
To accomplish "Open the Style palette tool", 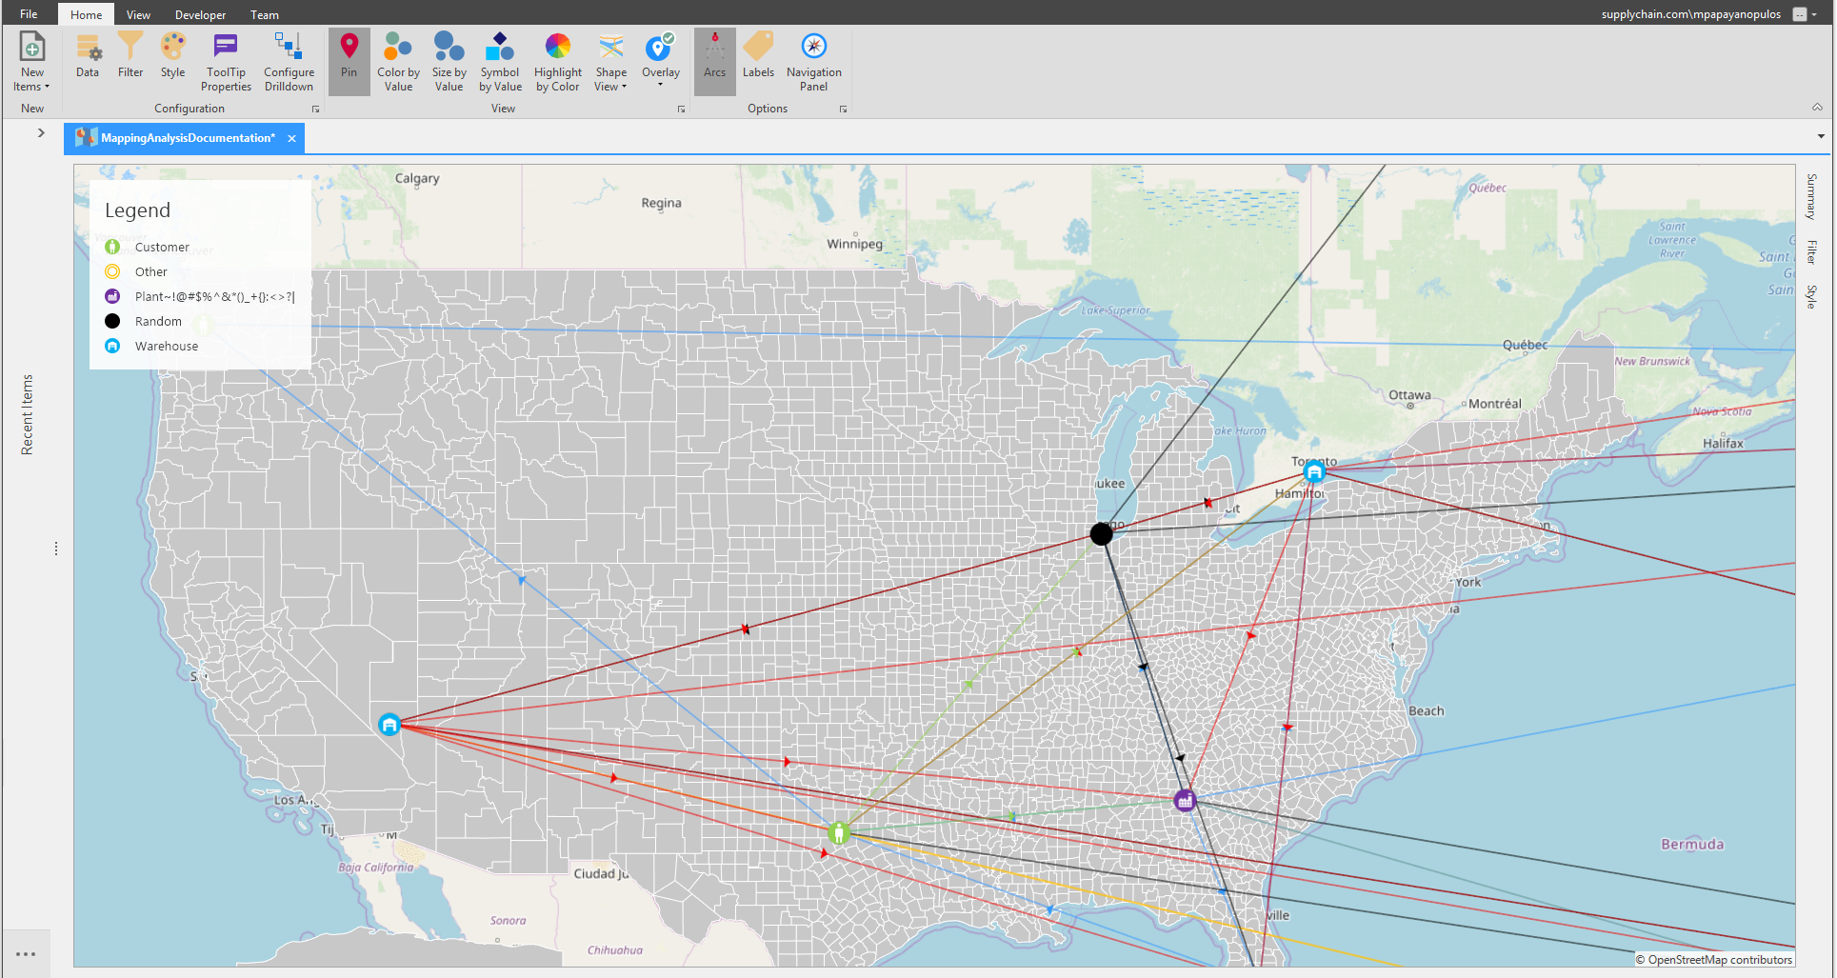I will point(173,55).
